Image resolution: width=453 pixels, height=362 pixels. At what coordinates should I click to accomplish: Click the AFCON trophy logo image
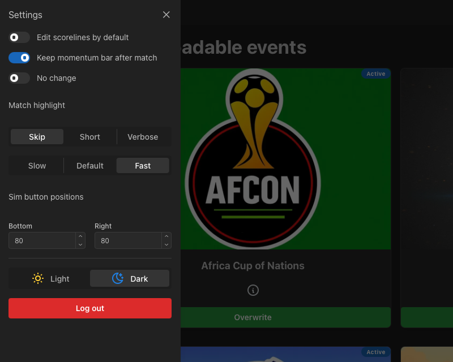[x=253, y=158]
